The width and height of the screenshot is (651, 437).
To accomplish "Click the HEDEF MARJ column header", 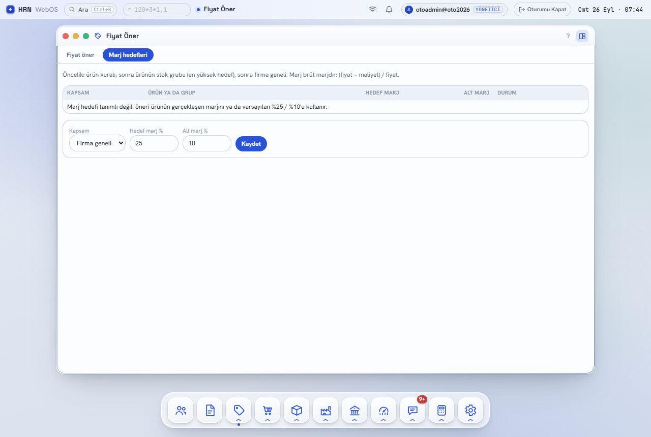I will [x=382, y=93].
